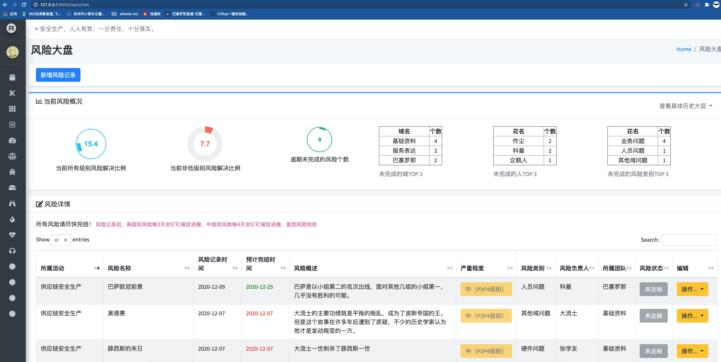Open the dashboard gauge icon in sidebar
721x362 pixels.
[12, 140]
